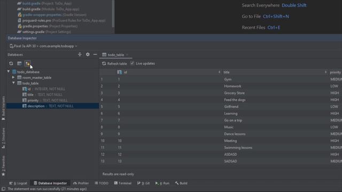Click the Homework title cell
This screenshot has height=192, width=342.
tap(232, 86)
